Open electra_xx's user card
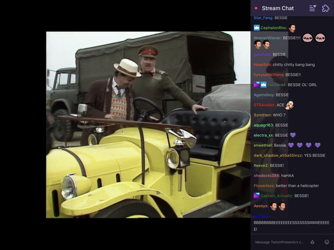 (264, 135)
